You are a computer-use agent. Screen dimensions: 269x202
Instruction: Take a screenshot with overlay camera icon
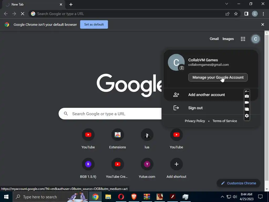coord(247,96)
